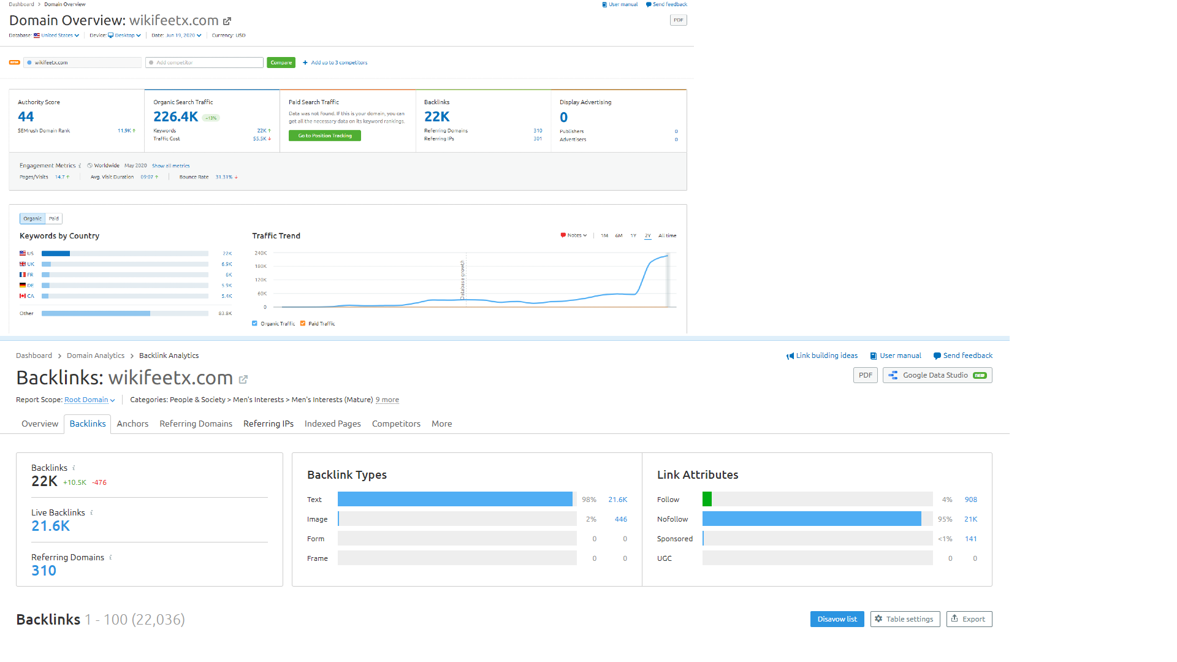Click the Authority Score value 44
Viewport: 1177px width, 662px height.
coord(26,117)
